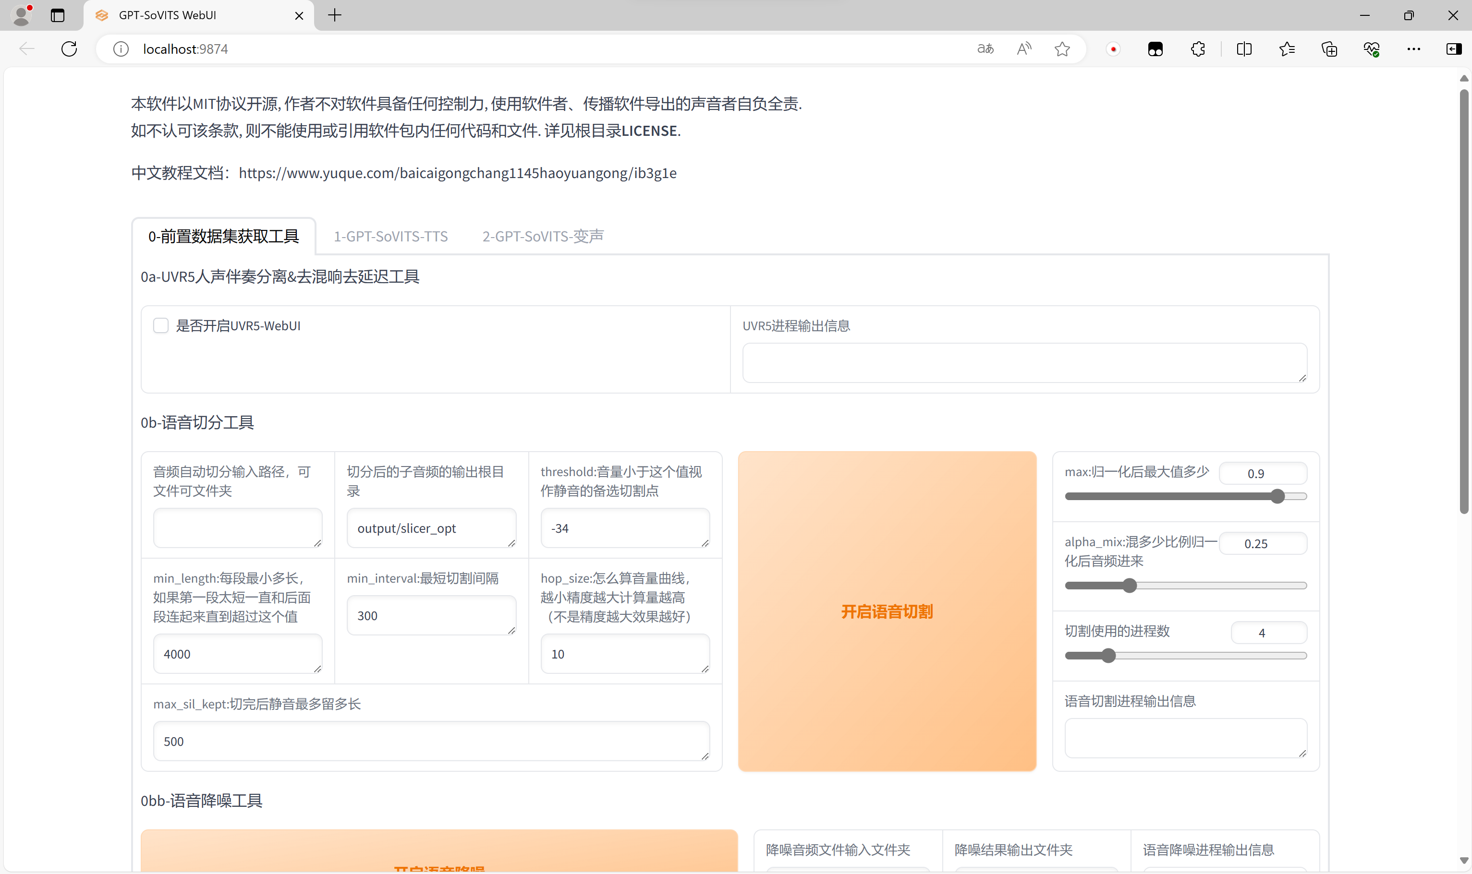Open browser settings via ellipsis menu
This screenshot has height=874, width=1472.
[x=1414, y=49]
